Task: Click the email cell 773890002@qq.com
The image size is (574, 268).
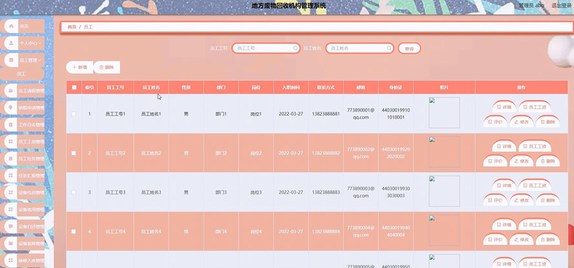Action: tap(361, 153)
